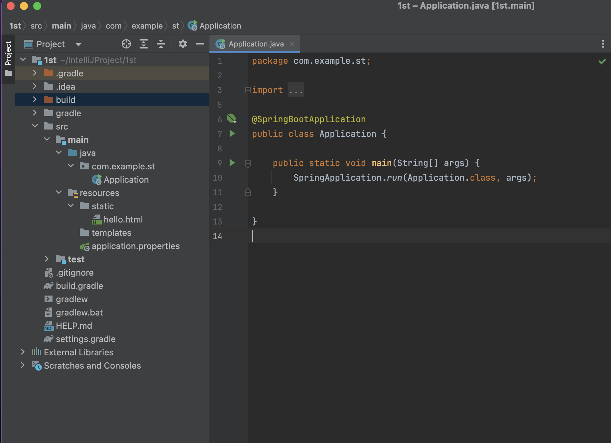The height and width of the screenshot is (443, 611).
Task: Click the Scratches and Consoles icon
Action: [x=37, y=366]
